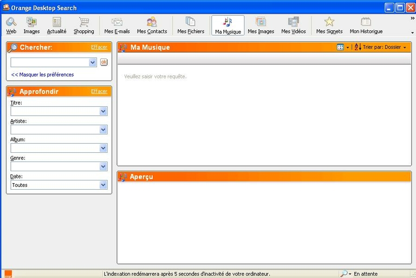Open the Mon Historique calendar icon
This screenshot has height=278, width=416.
tap(366, 22)
